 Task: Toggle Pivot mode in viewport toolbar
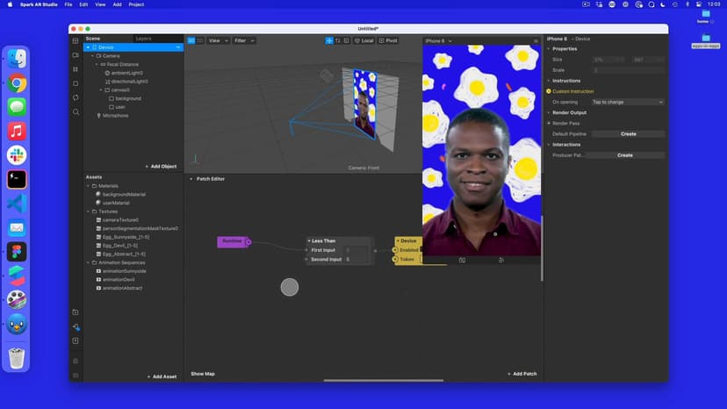pyautogui.click(x=388, y=40)
